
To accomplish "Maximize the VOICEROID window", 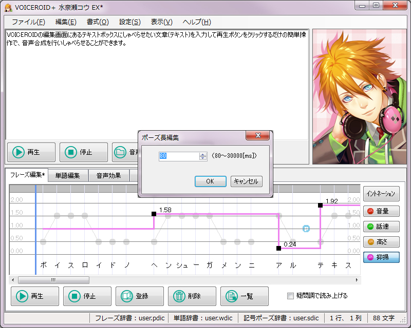I will [x=376, y=6].
